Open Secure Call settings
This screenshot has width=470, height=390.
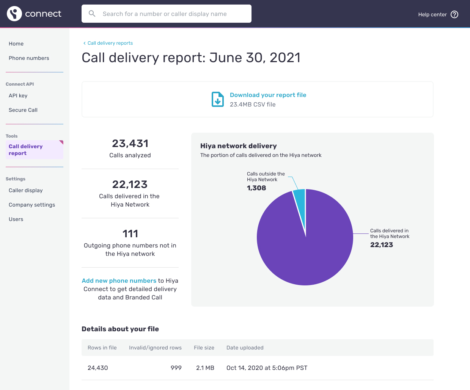point(23,110)
